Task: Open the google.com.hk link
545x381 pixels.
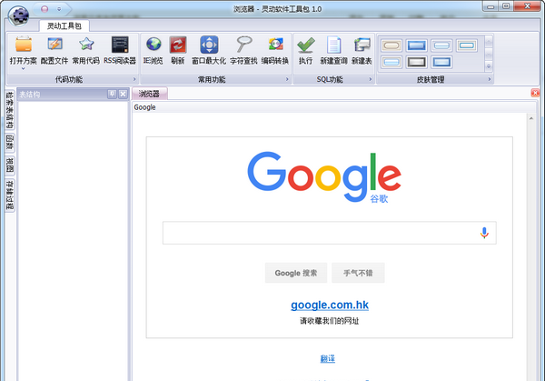Action: click(x=330, y=305)
